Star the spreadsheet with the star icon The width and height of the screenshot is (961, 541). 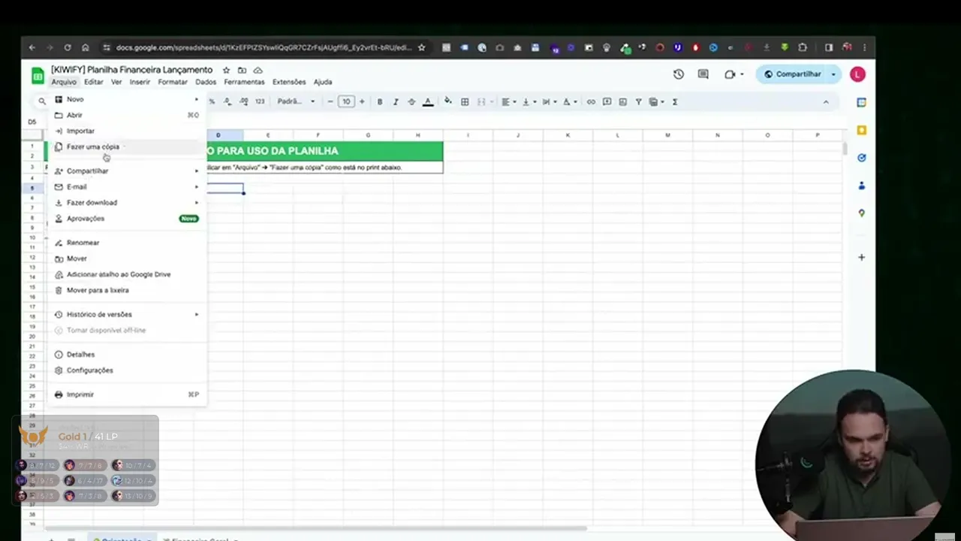(x=226, y=70)
